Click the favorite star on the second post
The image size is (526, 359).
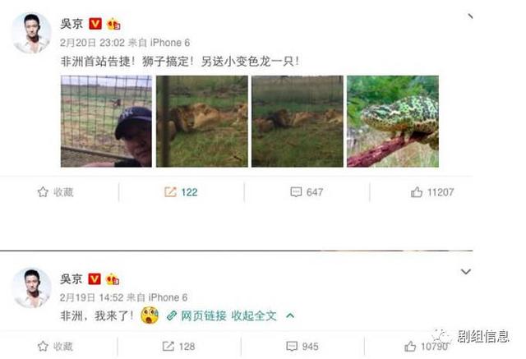[43, 346]
